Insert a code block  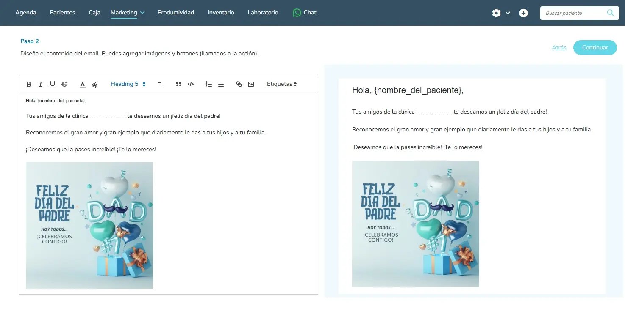[191, 84]
